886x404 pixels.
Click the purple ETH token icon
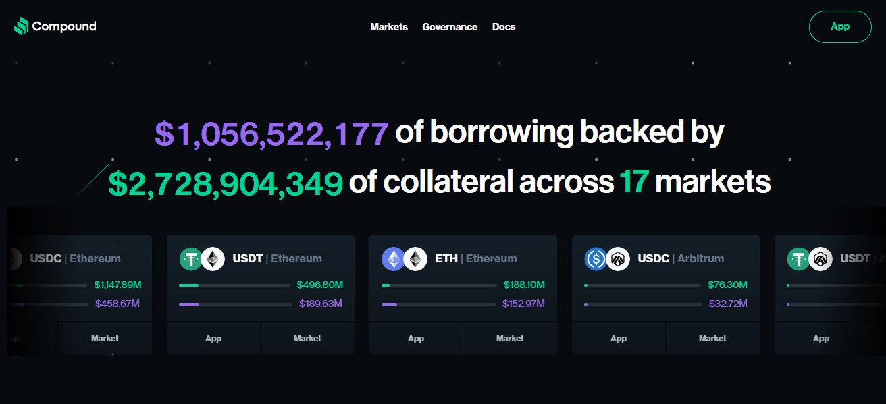[x=394, y=259]
